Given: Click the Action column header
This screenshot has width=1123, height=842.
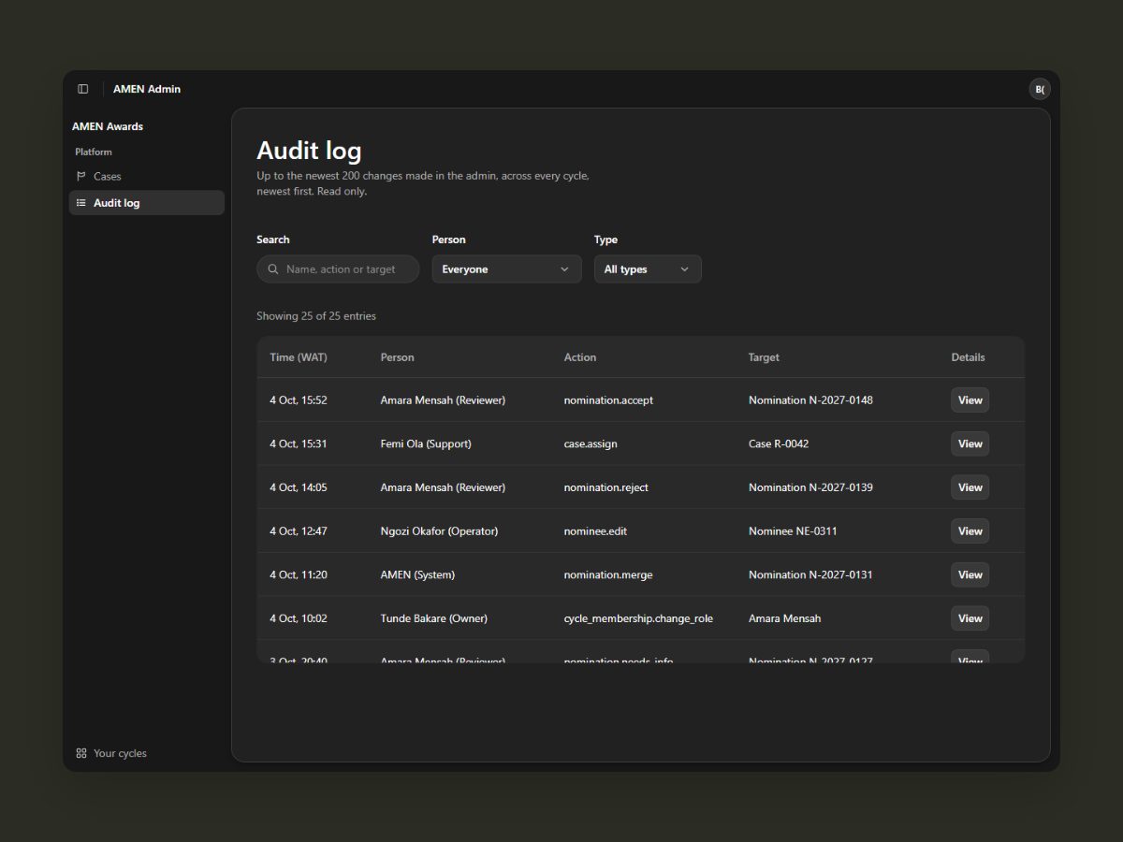Looking at the screenshot, I should point(580,357).
